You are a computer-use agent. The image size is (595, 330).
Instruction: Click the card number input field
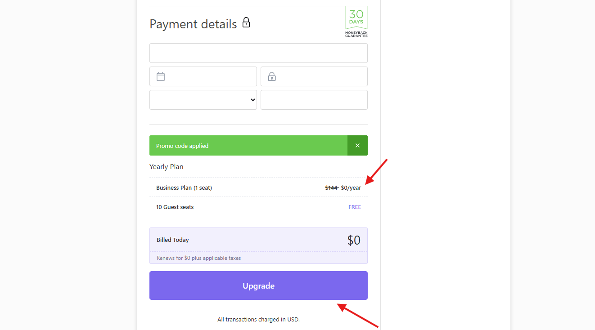[x=258, y=53]
